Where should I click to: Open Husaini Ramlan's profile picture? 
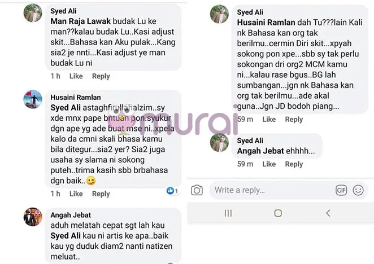(33, 99)
